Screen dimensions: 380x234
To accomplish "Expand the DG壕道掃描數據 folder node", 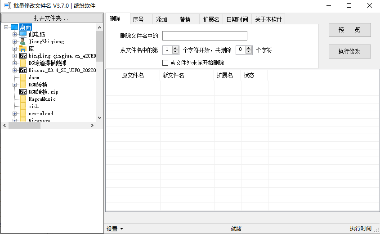I will point(14,63).
